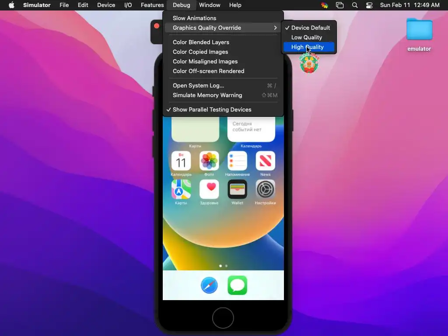The height and width of the screenshot is (336, 448).
Task: Open the Health app with heart icon
Action: [209, 189]
